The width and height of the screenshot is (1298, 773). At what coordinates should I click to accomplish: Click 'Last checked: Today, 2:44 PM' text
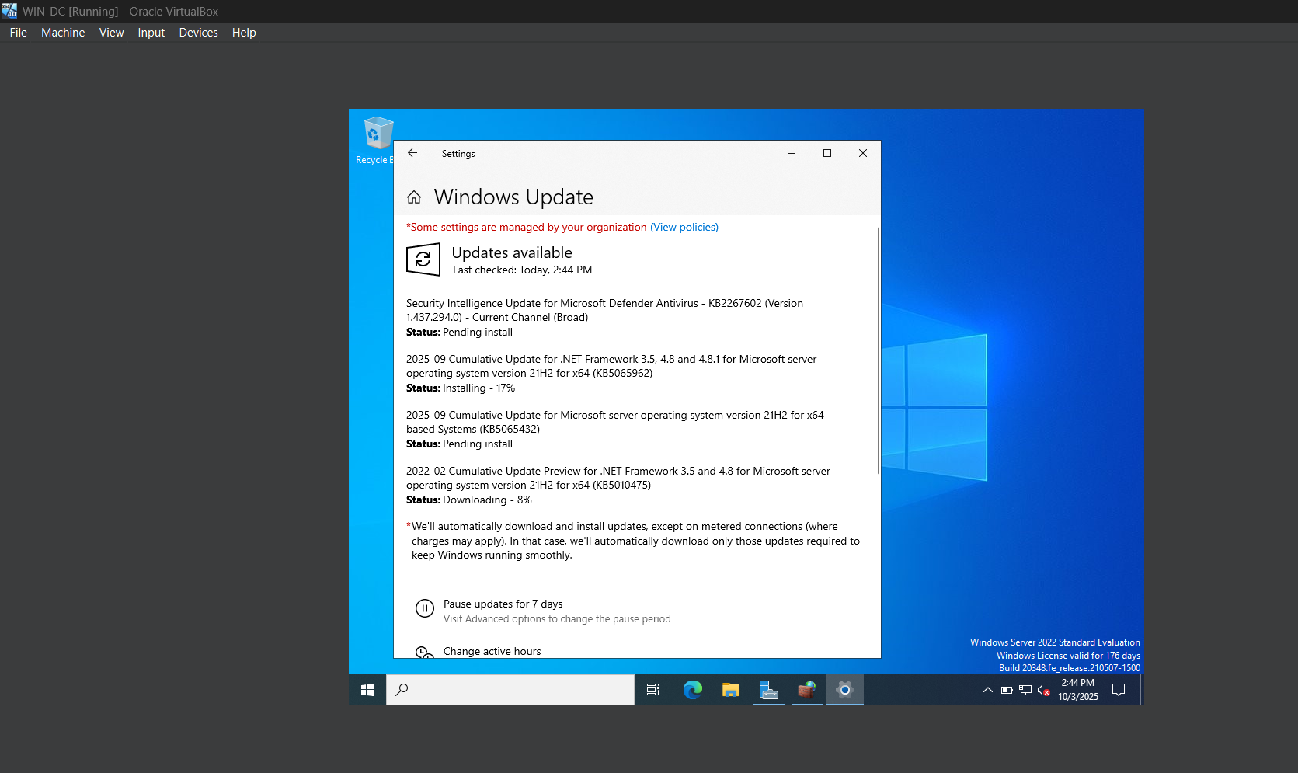522,270
